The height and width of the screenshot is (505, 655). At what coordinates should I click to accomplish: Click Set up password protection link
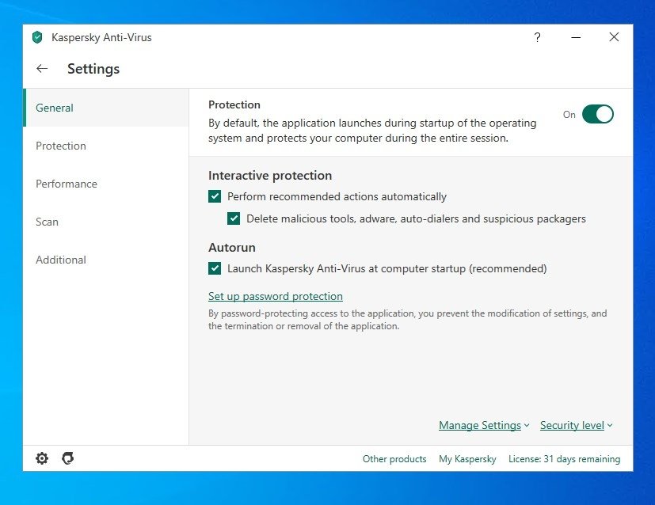pos(276,296)
